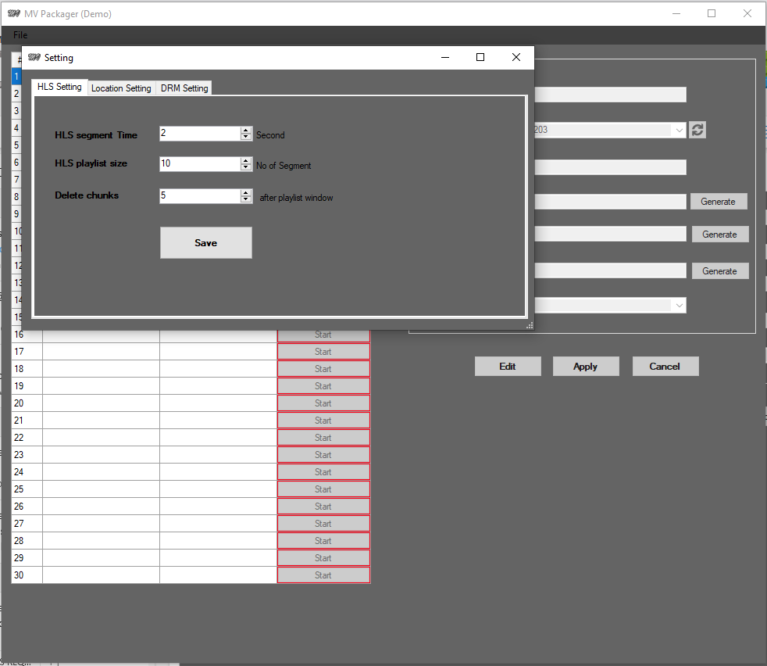
Task: Save the HLS settings
Action: [x=205, y=242]
